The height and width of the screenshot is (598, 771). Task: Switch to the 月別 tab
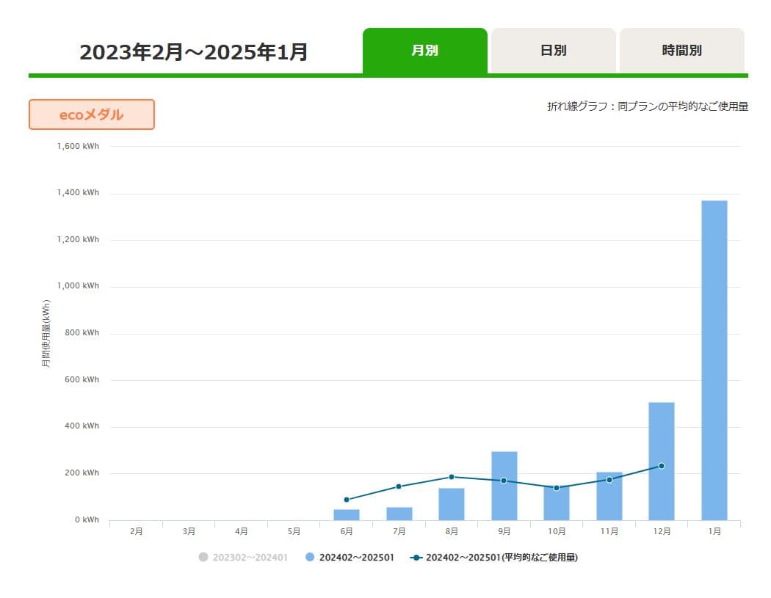click(x=424, y=51)
